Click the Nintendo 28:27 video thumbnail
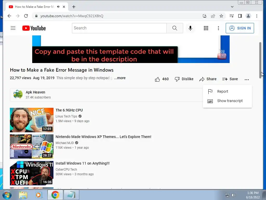Image resolution: width=266 pixels, height=200 pixels. click(x=31, y=146)
